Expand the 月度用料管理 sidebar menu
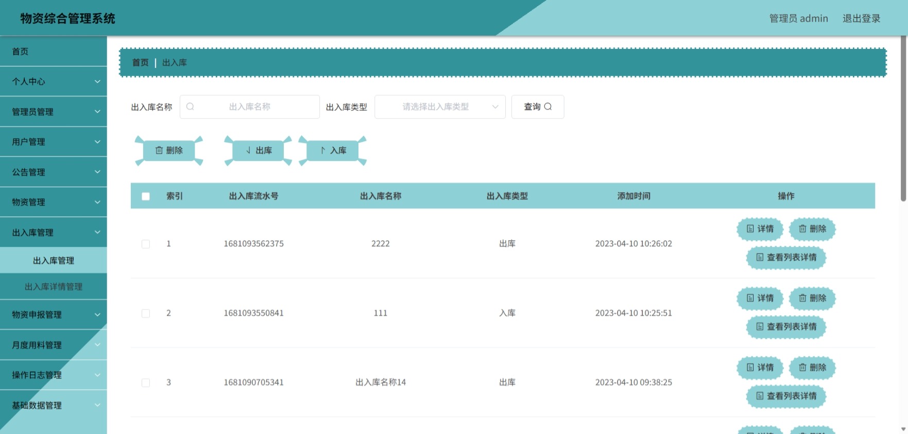This screenshot has width=908, height=434. (x=54, y=345)
